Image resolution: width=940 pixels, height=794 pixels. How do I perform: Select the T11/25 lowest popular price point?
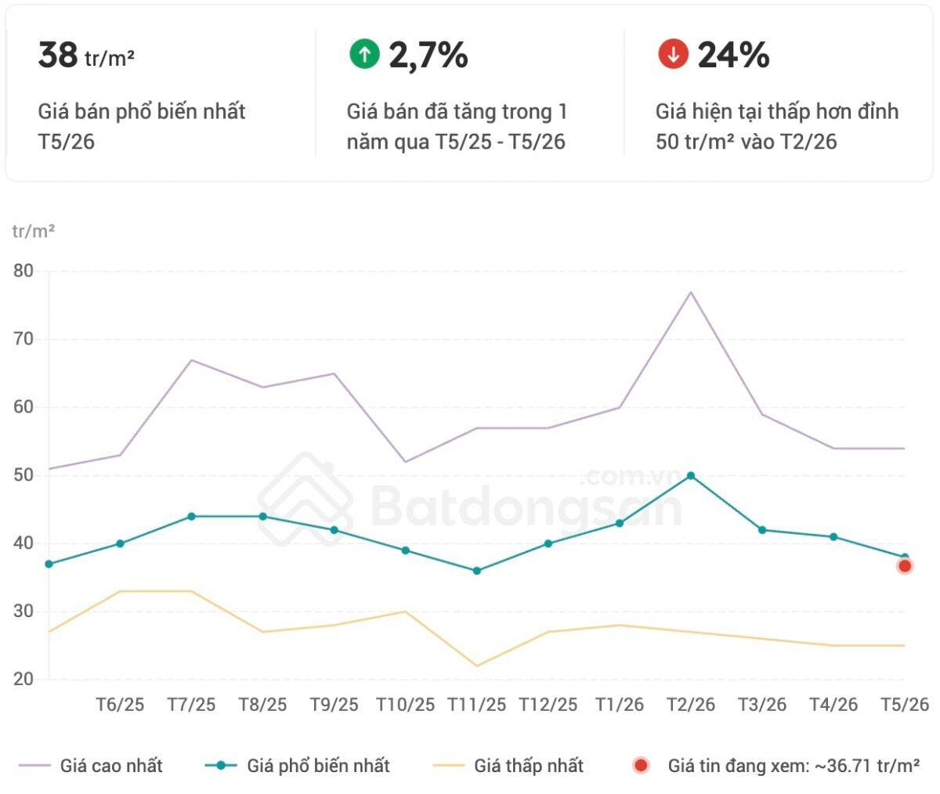(x=477, y=571)
